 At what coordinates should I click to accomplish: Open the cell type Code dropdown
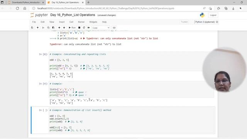tap(101, 28)
